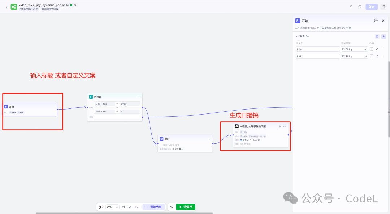Click the Empty condition in 选择器 node
This screenshot has height=214, width=390.
(x=129, y=104)
